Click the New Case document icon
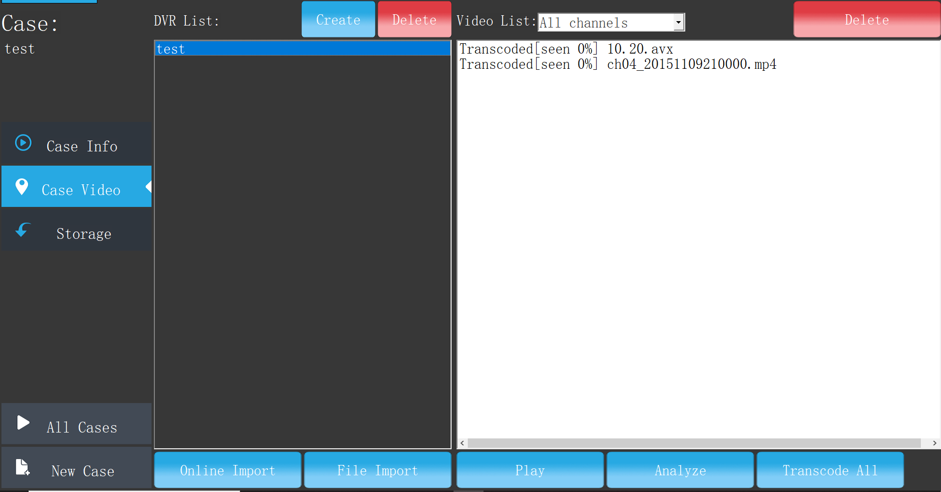Image resolution: width=941 pixels, height=492 pixels. pyautogui.click(x=23, y=467)
